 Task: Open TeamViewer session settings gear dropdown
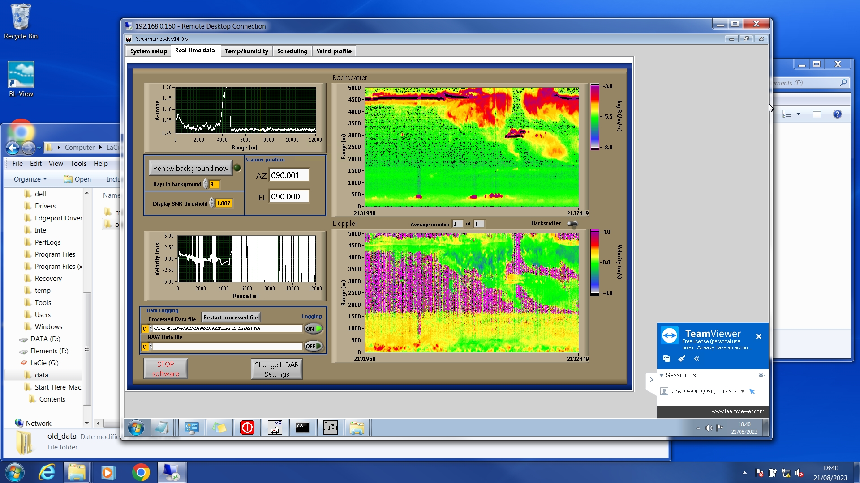pyautogui.click(x=761, y=375)
